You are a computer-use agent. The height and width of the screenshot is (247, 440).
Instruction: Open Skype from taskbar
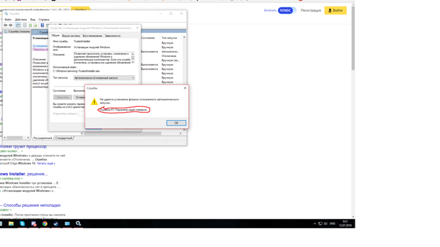(22, 223)
